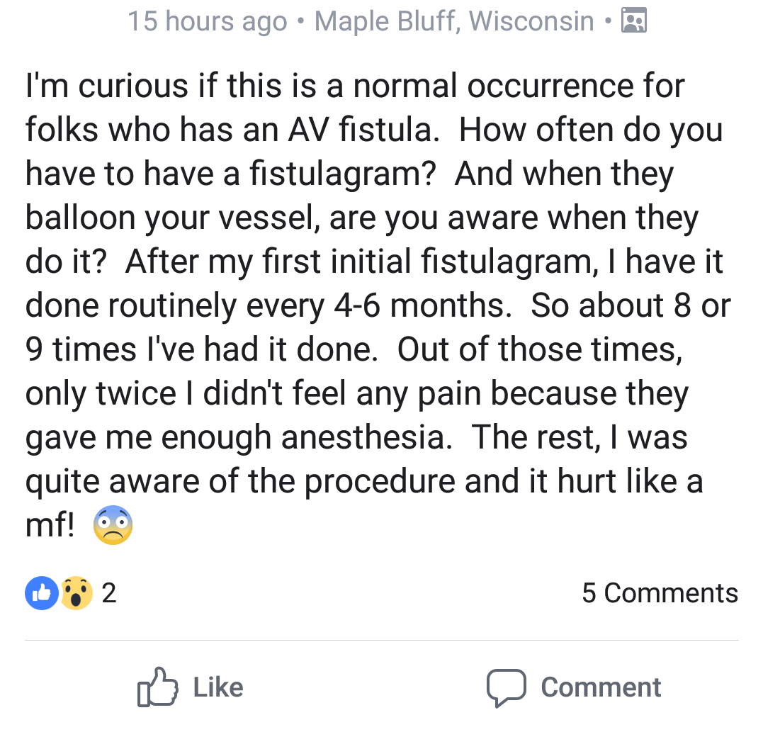Image resolution: width=763 pixels, height=732 pixels.
Task: Click the word 'fistulagram?' in the post
Action: tap(342, 174)
